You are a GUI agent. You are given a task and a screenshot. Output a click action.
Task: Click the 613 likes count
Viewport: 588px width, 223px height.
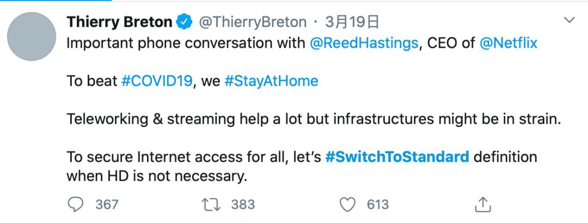pyautogui.click(x=377, y=205)
